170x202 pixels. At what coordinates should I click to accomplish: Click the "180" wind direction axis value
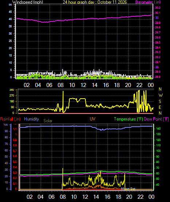(12, 102)
